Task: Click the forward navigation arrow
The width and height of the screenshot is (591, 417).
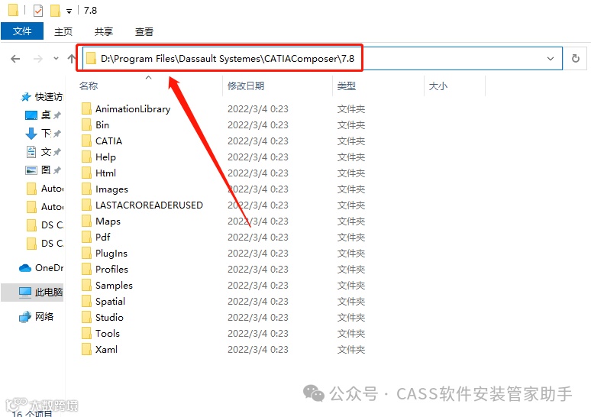Action: (x=37, y=59)
